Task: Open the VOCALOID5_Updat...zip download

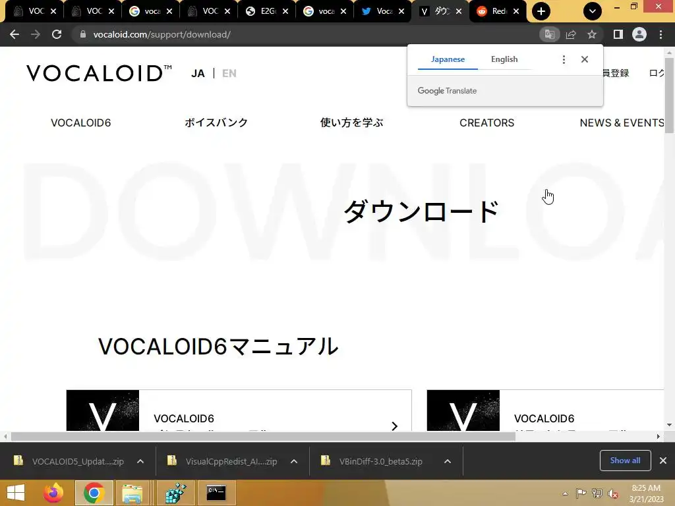Action: click(x=70, y=461)
